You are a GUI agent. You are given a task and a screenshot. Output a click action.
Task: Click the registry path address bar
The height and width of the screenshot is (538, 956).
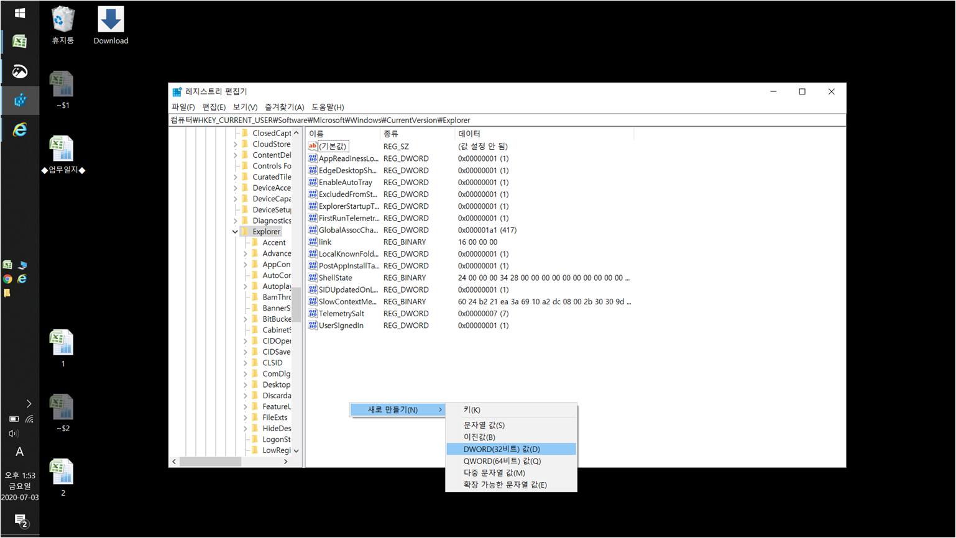(x=507, y=120)
